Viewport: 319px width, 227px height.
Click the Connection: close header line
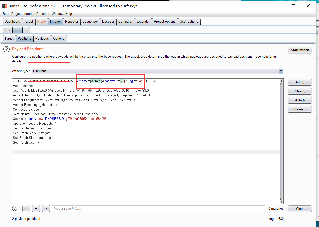[26, 109]
